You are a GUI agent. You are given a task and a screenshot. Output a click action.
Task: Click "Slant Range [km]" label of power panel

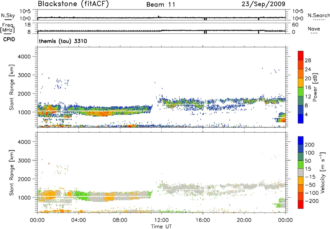point(12,87)
